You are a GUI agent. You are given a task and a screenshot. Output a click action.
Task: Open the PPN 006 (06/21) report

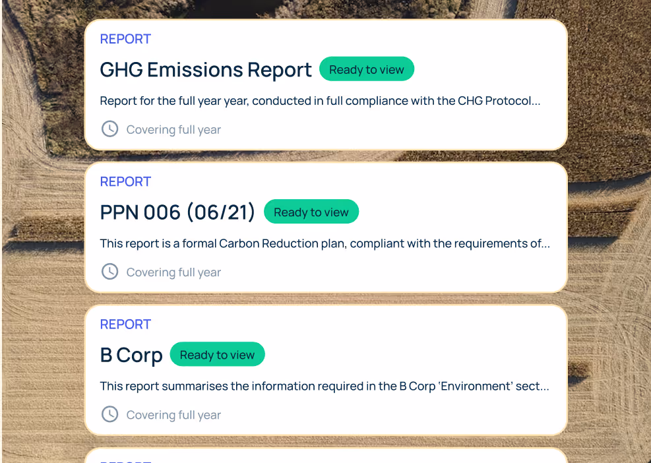(177, 212)
